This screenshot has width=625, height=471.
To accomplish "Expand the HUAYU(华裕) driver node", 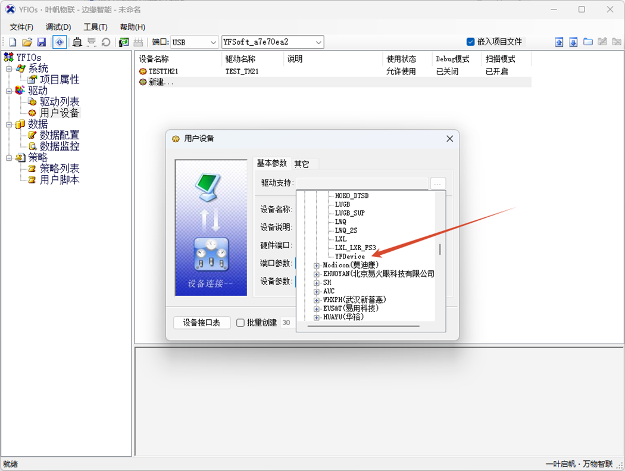I will (x=317, y=317).
